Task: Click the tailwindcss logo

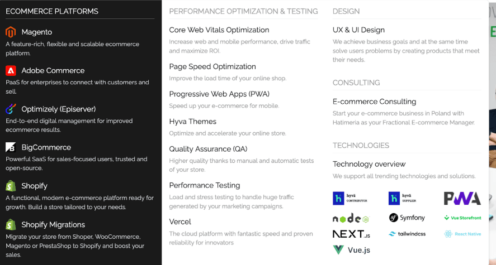Action: (407, 234)
